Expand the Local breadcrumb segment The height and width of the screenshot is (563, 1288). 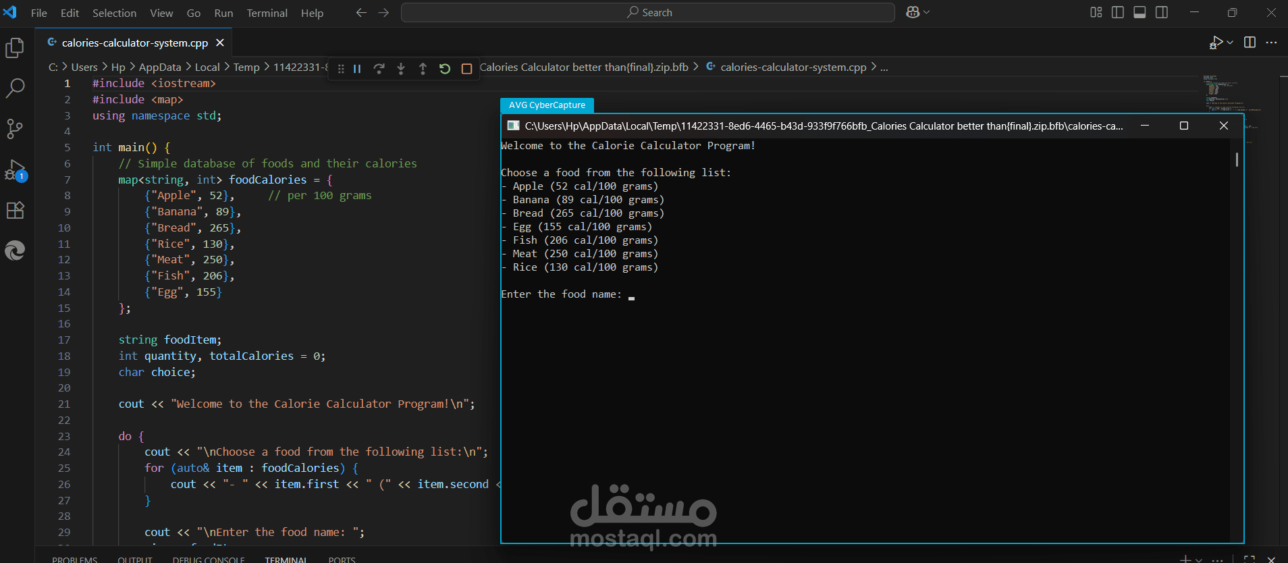tap(207, 68)
